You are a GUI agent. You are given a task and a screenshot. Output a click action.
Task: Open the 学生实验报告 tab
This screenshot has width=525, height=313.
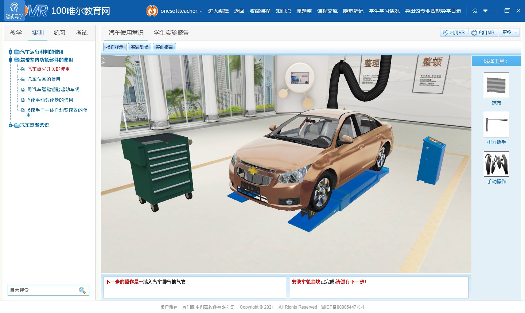point(171,33)
